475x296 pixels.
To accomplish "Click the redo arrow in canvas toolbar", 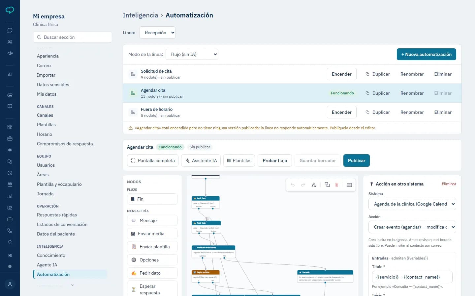I will [x=303, y=185].
